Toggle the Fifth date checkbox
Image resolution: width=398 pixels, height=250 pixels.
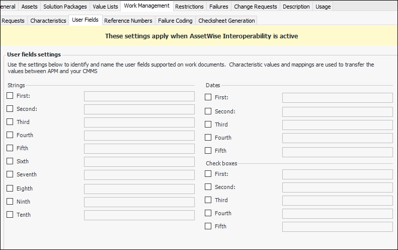coord(208,151)
